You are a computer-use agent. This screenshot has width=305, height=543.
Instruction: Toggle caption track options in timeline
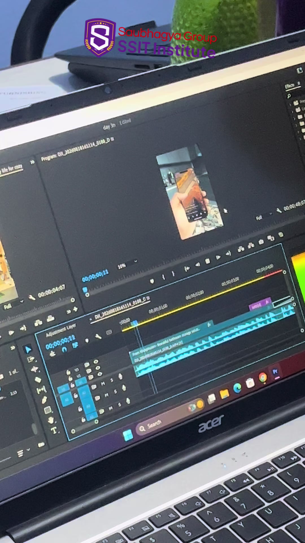(109, 332)
